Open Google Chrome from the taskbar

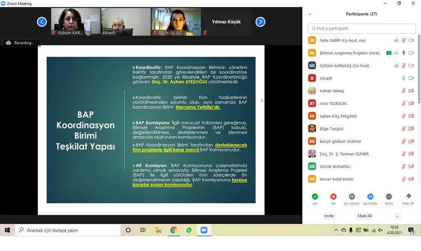[x=173, y=230]
